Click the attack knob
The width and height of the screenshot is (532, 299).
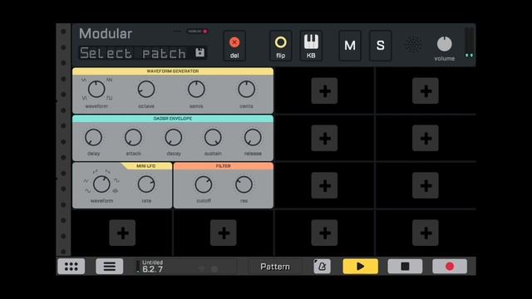tap(133, 137)
